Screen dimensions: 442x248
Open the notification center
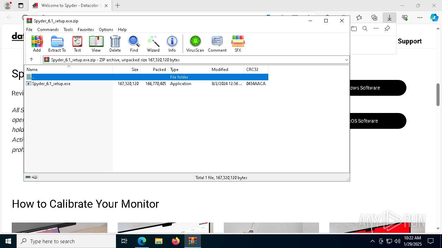pos(431,241)
